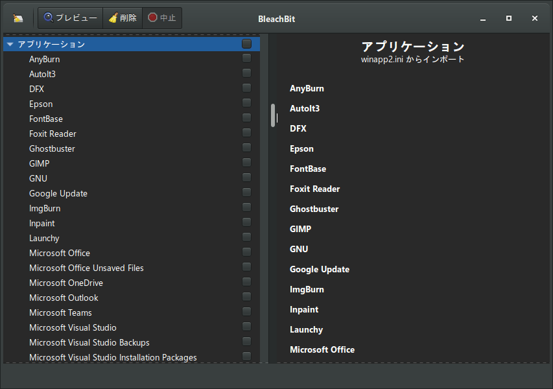Click the bold Google Update description entry

tap(320, 270)
